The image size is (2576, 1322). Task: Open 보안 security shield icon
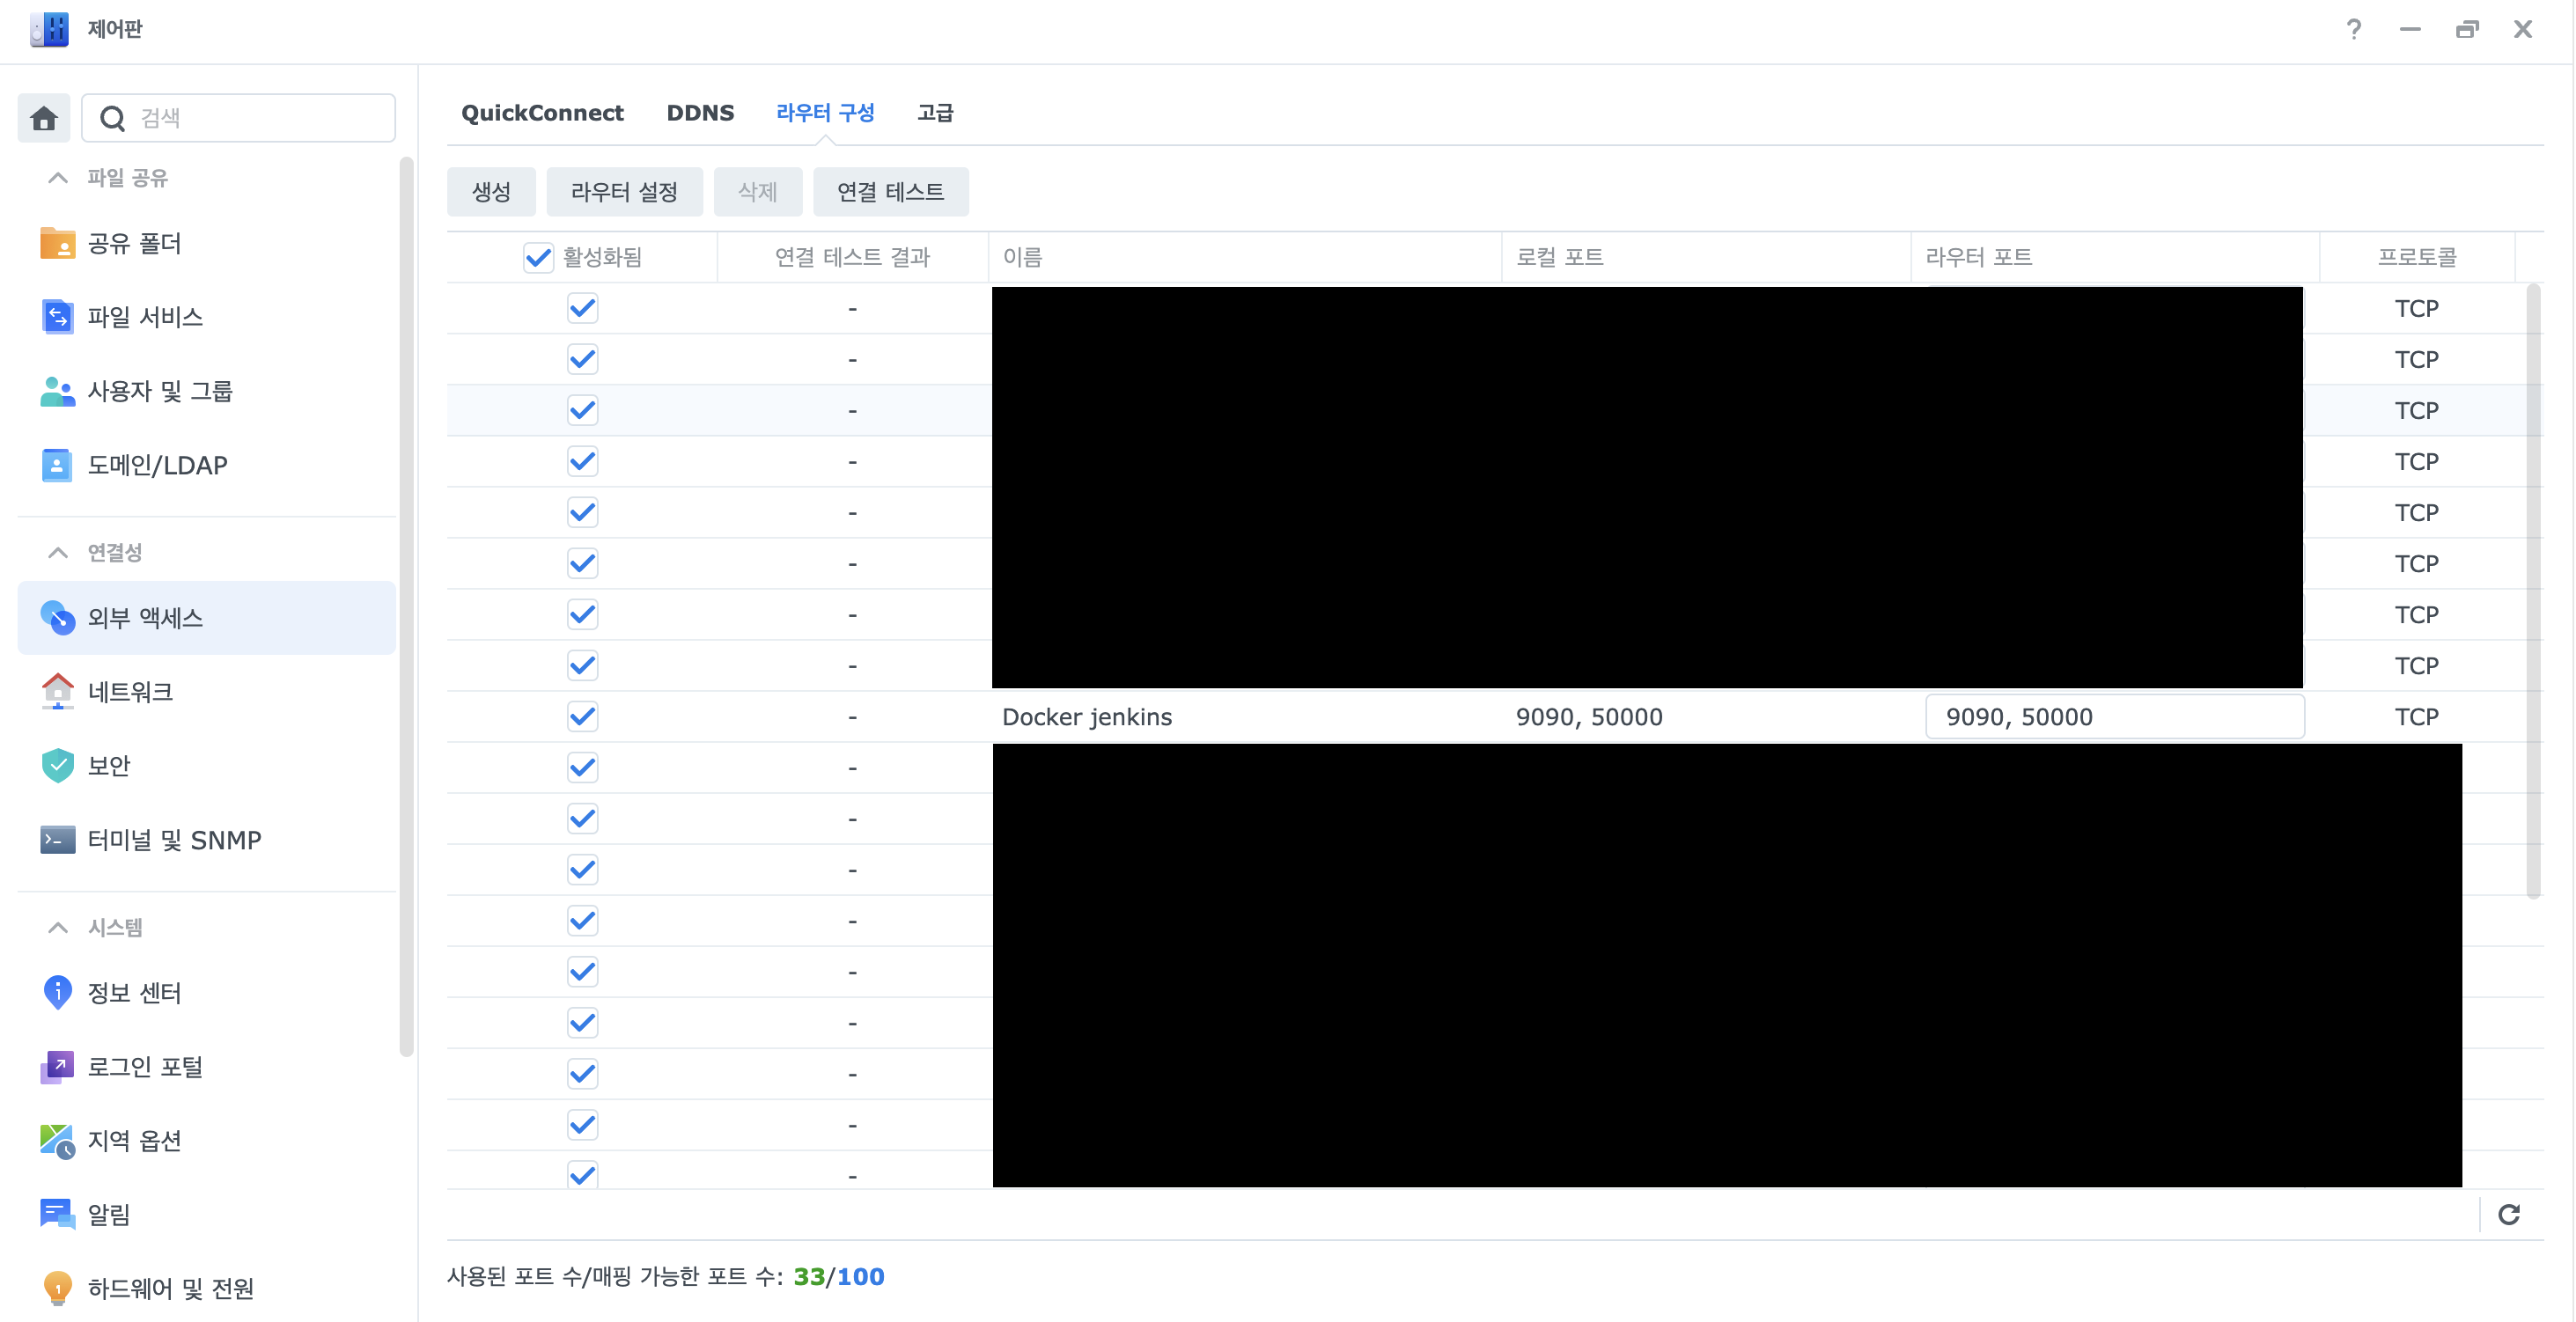point(57,765)
